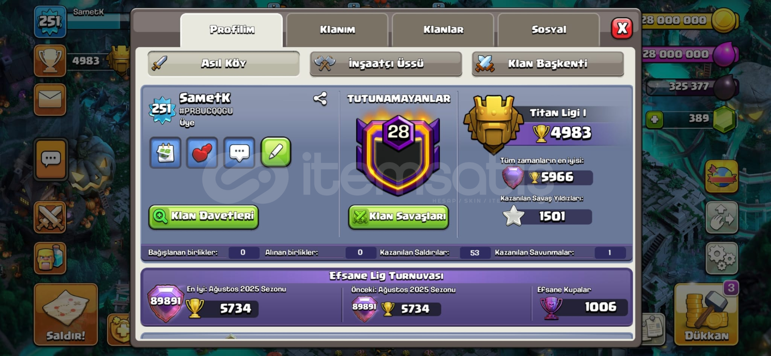The height and width of the screenshot is (356, 771).
Task: Open the speech bubble message icon
Action: [239, 153]
